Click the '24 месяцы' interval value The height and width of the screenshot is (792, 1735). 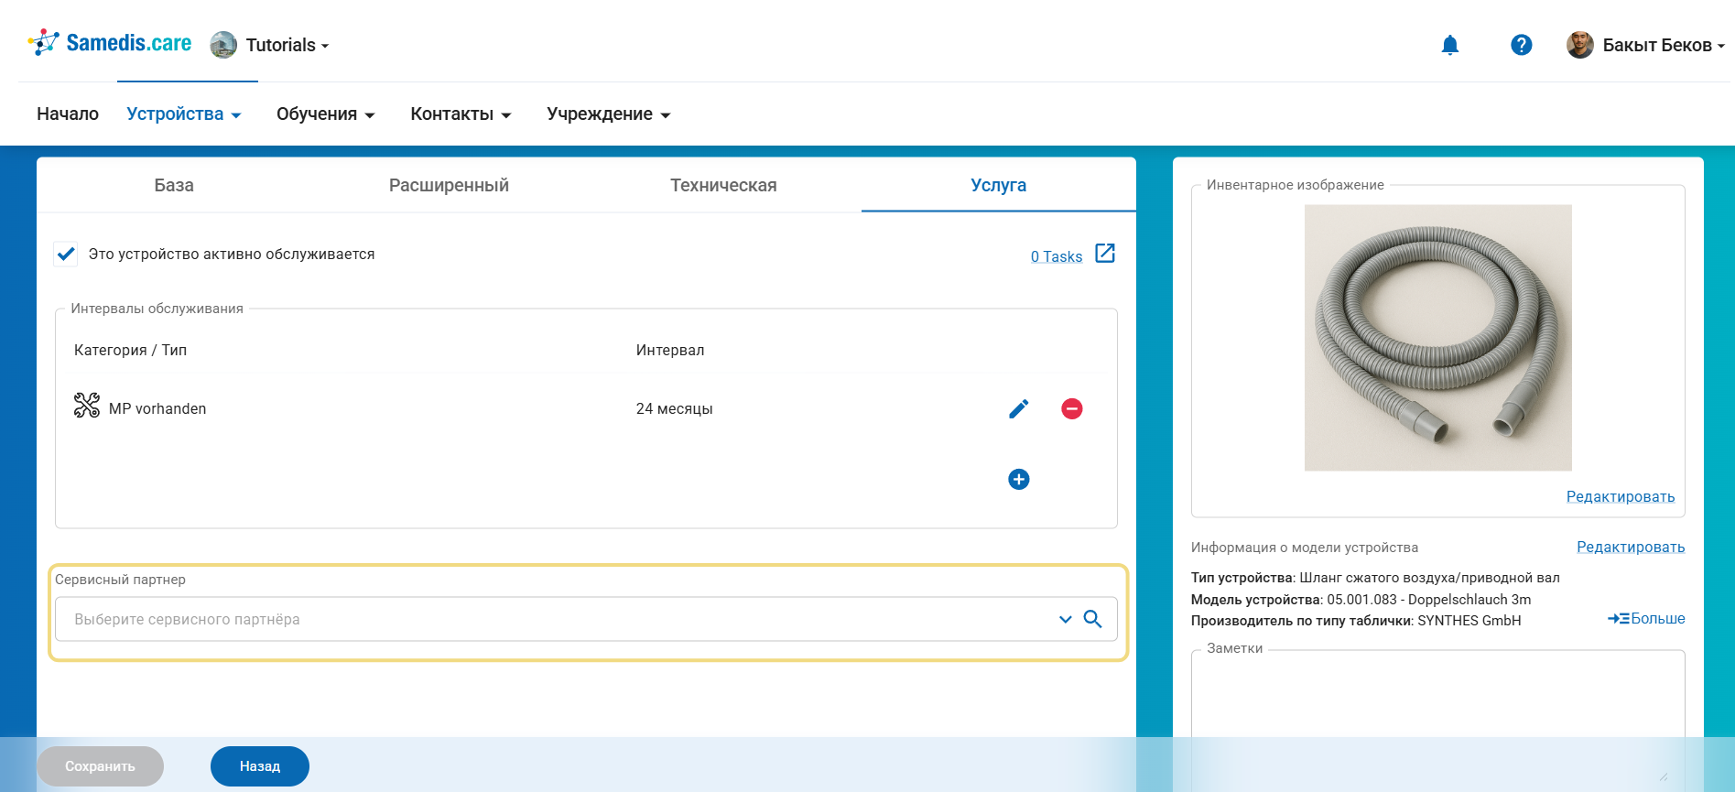(x=674, y=408)
